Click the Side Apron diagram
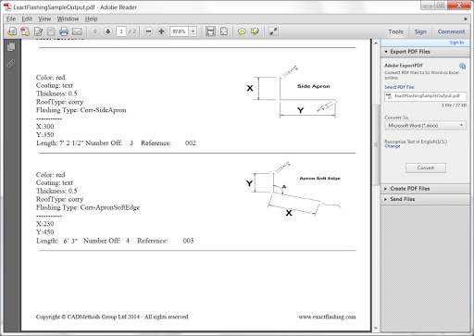Screen dimensions: 474x336 [292, 92]
